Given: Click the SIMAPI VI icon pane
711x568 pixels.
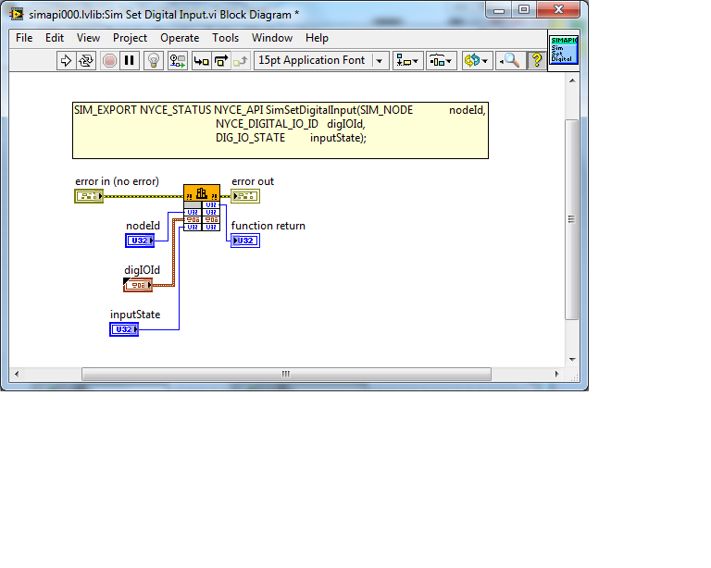Looking at the screenshot, I should (564, 50).
